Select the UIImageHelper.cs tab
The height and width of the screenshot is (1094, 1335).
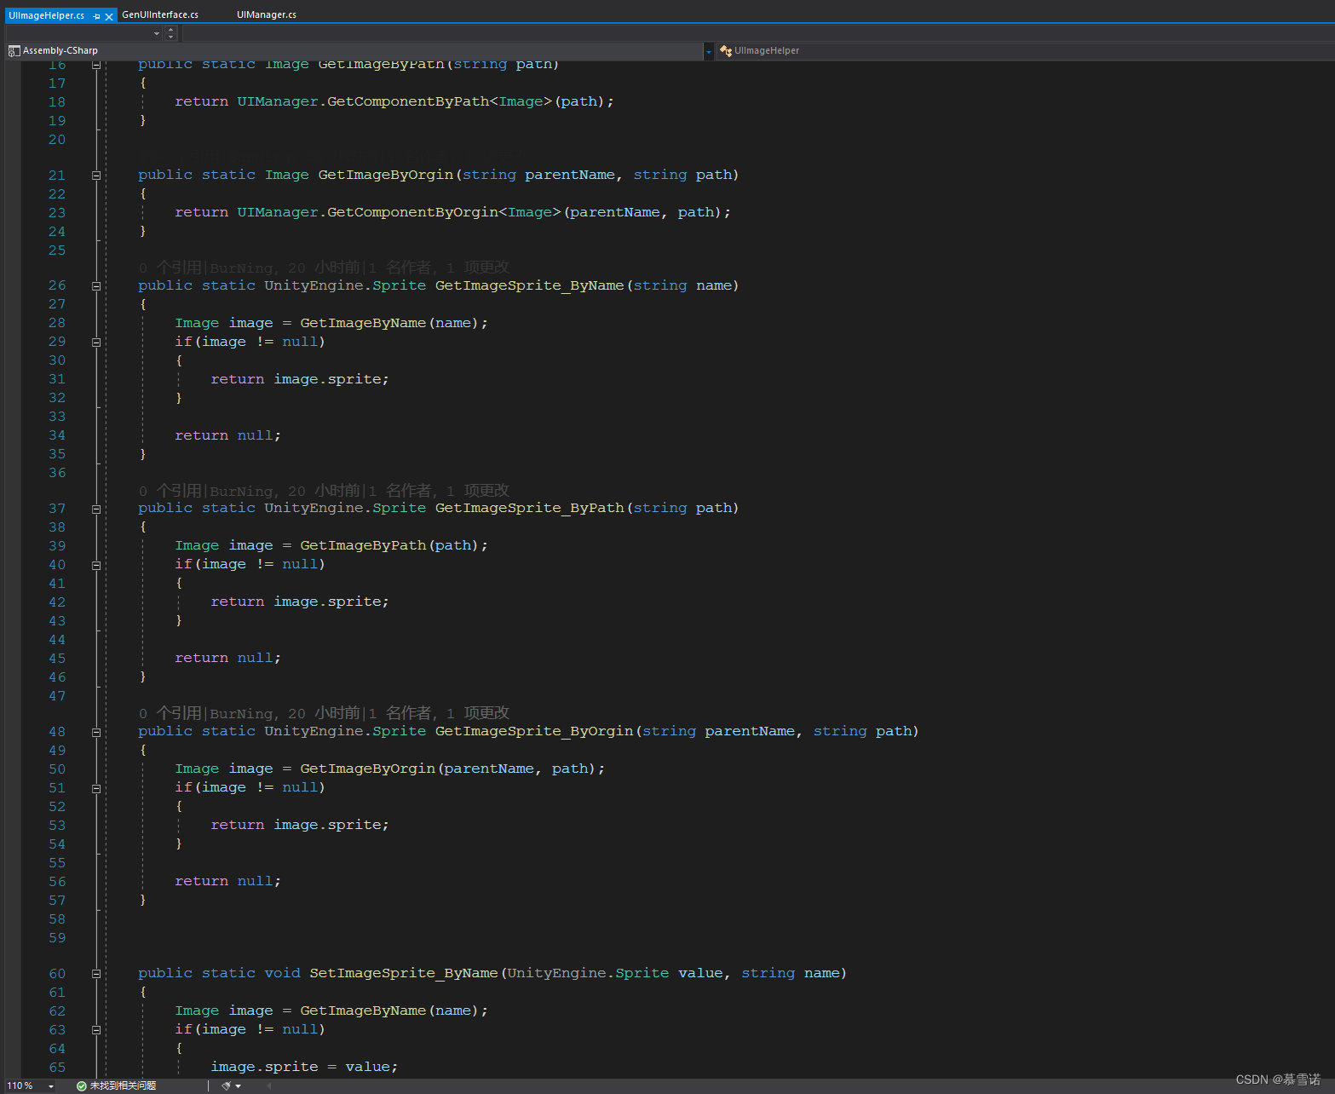coord(46,15)
